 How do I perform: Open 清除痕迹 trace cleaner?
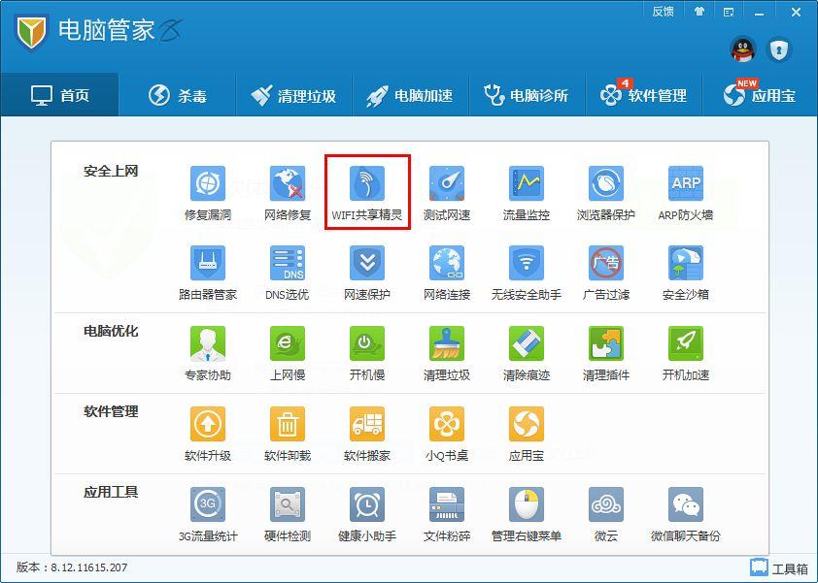tap(527, 353)
